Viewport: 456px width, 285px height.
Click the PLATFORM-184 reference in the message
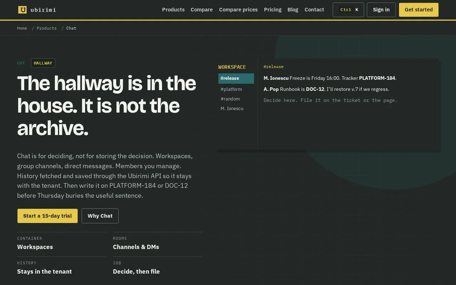click(x=377, y=78)
